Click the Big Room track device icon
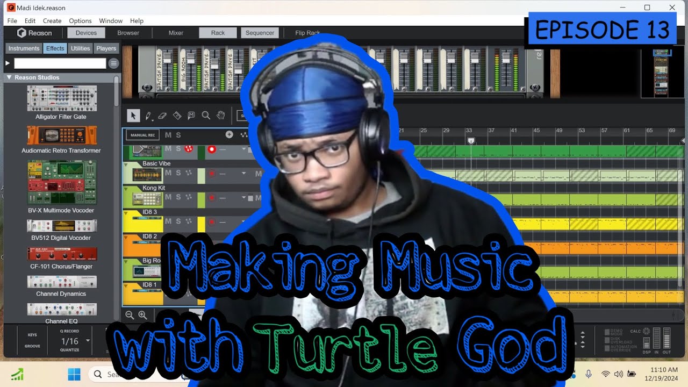The image size is (688, 387). (147, 271)
